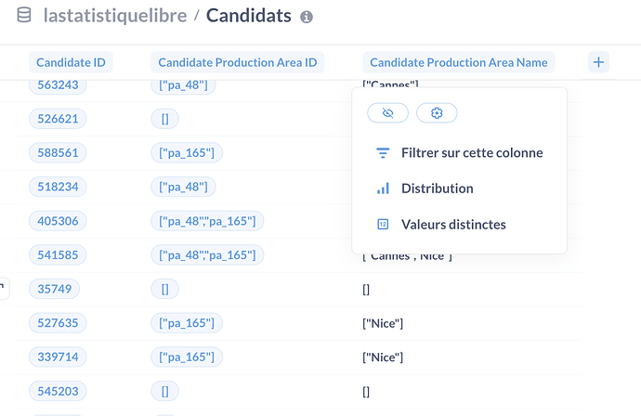Click the database icon beside lastatistiquelibre
641x416 pixels.
pyautogui.click(x=24, y=16)
